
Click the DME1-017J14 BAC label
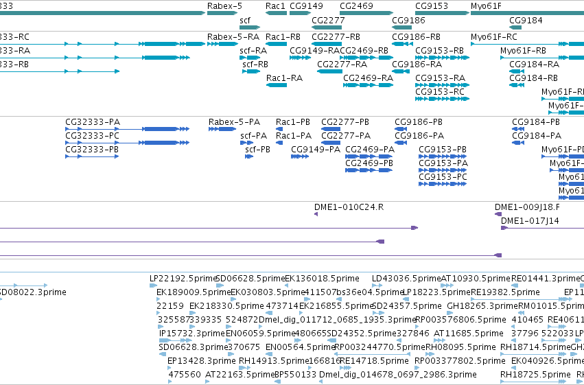point(530,221)
